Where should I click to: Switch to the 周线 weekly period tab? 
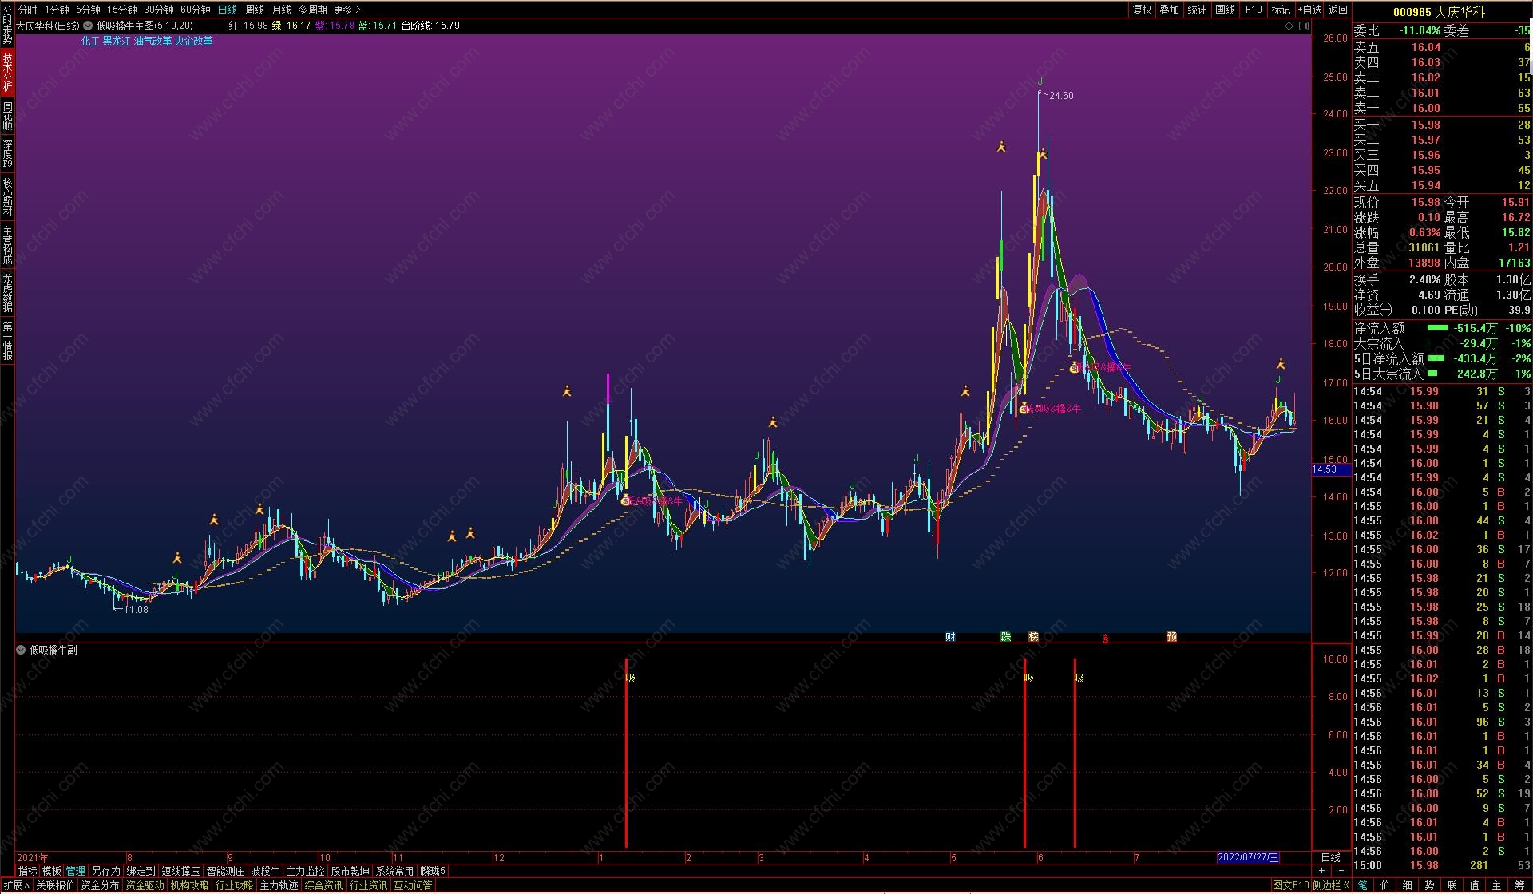pos(254,10)
